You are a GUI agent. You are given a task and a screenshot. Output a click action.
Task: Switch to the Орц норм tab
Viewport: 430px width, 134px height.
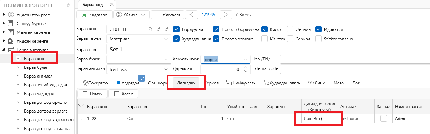click(158, 83)
